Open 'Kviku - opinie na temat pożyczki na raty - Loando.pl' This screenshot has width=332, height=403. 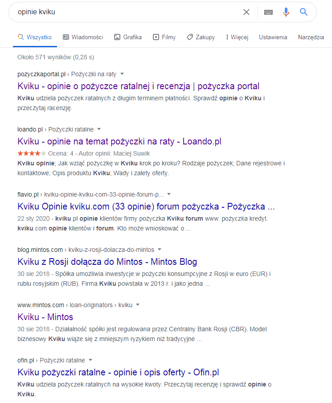click(x=119, y=141)
